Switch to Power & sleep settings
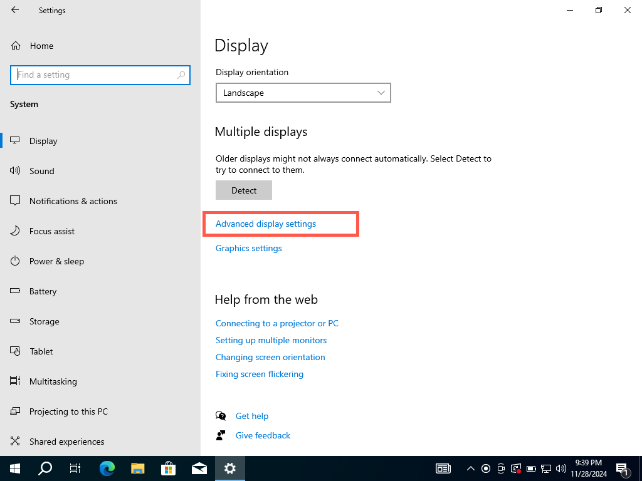 pos(56,261)
